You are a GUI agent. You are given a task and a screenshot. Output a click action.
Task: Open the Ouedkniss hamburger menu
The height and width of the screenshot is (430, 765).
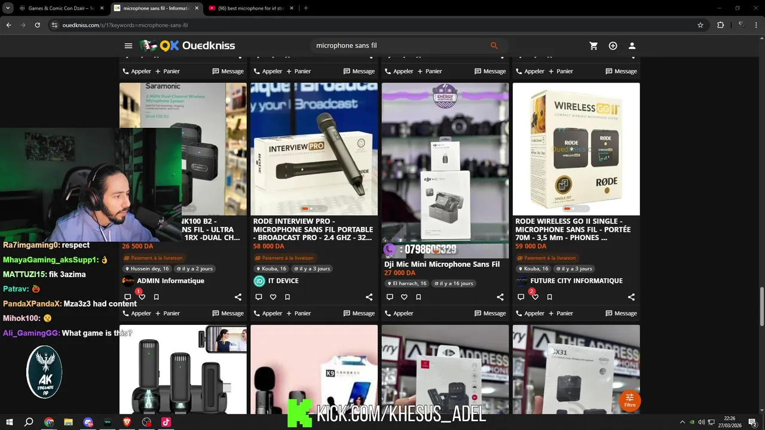(x=128, y=46)
